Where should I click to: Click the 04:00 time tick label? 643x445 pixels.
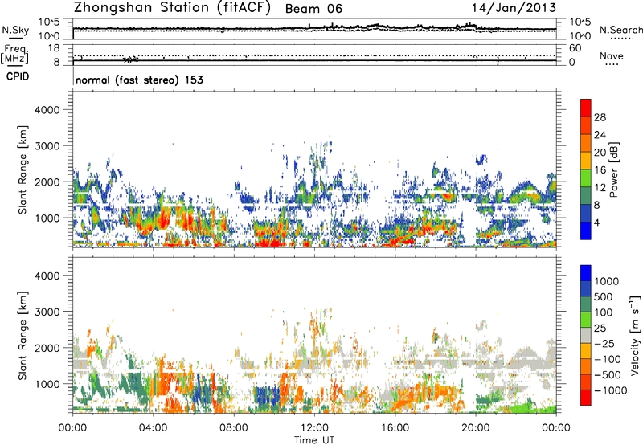[153, 428]
